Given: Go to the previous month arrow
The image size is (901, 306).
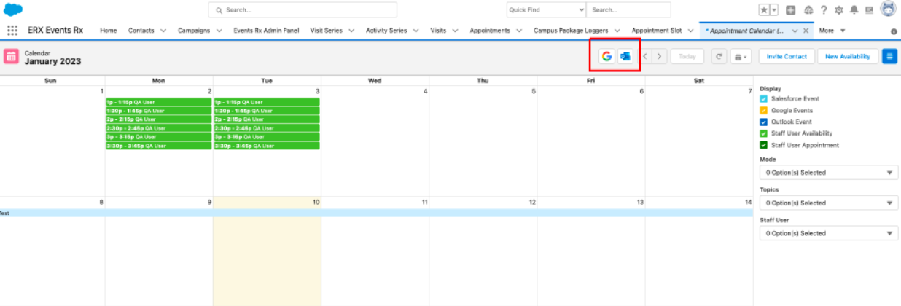Looking at the screenshot, I should (x=645, y=56).
